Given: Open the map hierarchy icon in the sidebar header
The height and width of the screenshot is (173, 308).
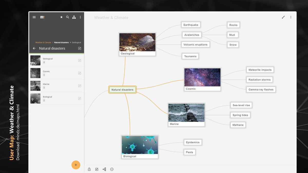Looking at the screenshot, I should 74,17.
